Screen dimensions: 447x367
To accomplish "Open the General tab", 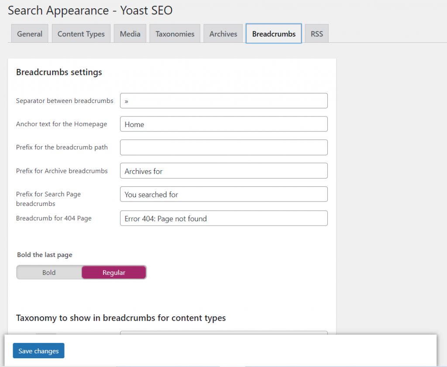I will tap(30, 34).
